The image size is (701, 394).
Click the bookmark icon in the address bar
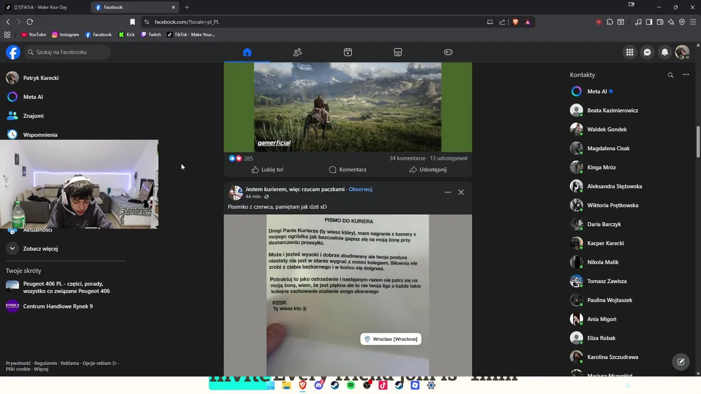coord(132,22)
